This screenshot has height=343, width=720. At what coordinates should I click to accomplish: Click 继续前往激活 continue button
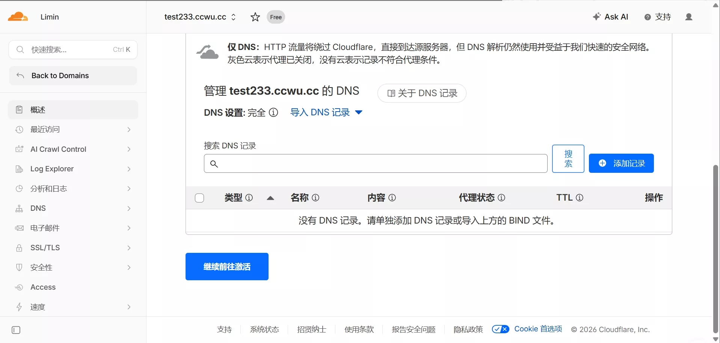coord(227,267)
